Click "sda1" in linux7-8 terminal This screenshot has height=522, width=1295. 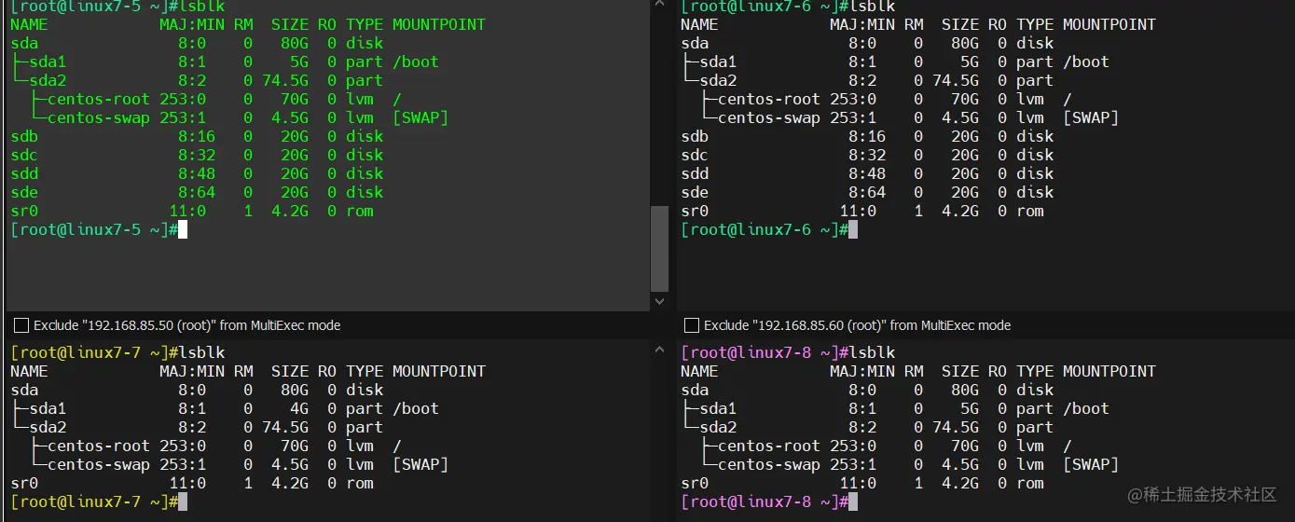click(718, 408)
